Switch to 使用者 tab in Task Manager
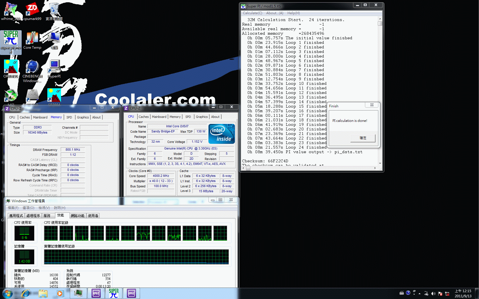This screenshot has height=299, width=479. click(93, 216)
